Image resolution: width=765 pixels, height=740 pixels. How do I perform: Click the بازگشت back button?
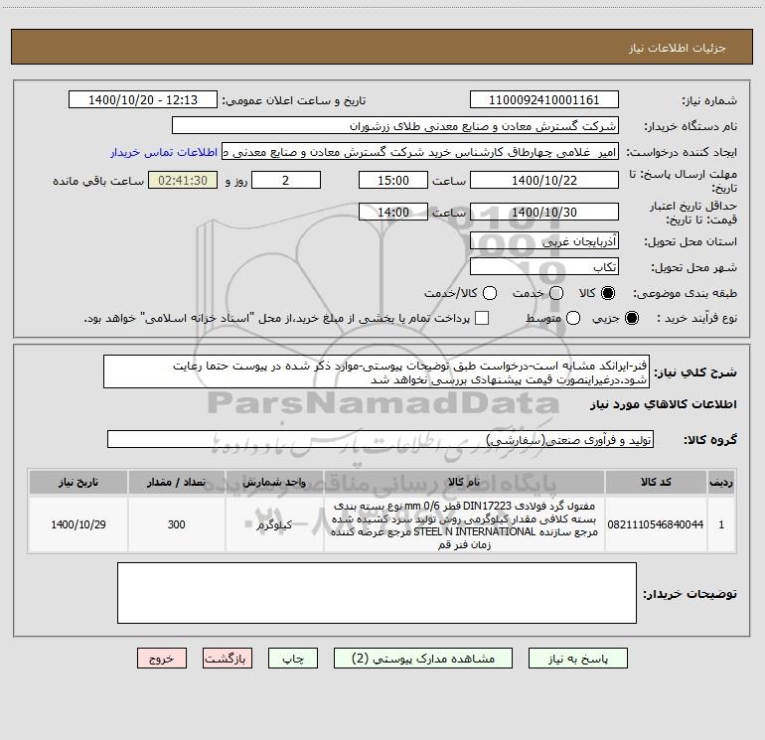click(228, 659)
